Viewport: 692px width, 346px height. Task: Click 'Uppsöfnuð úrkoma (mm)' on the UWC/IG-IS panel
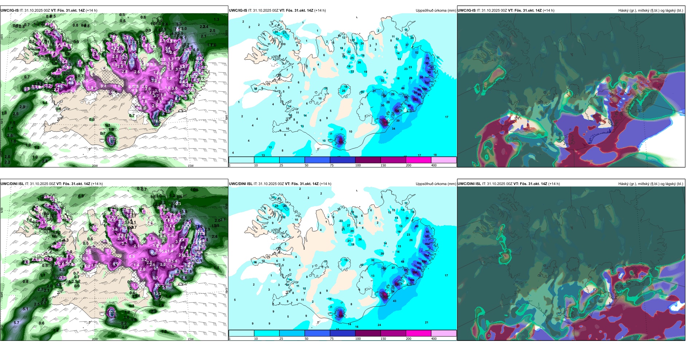(436, 11)
